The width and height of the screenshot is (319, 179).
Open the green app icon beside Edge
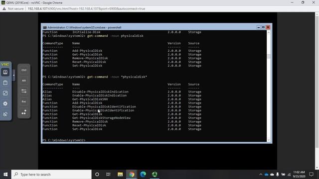(x=155, y=175)
